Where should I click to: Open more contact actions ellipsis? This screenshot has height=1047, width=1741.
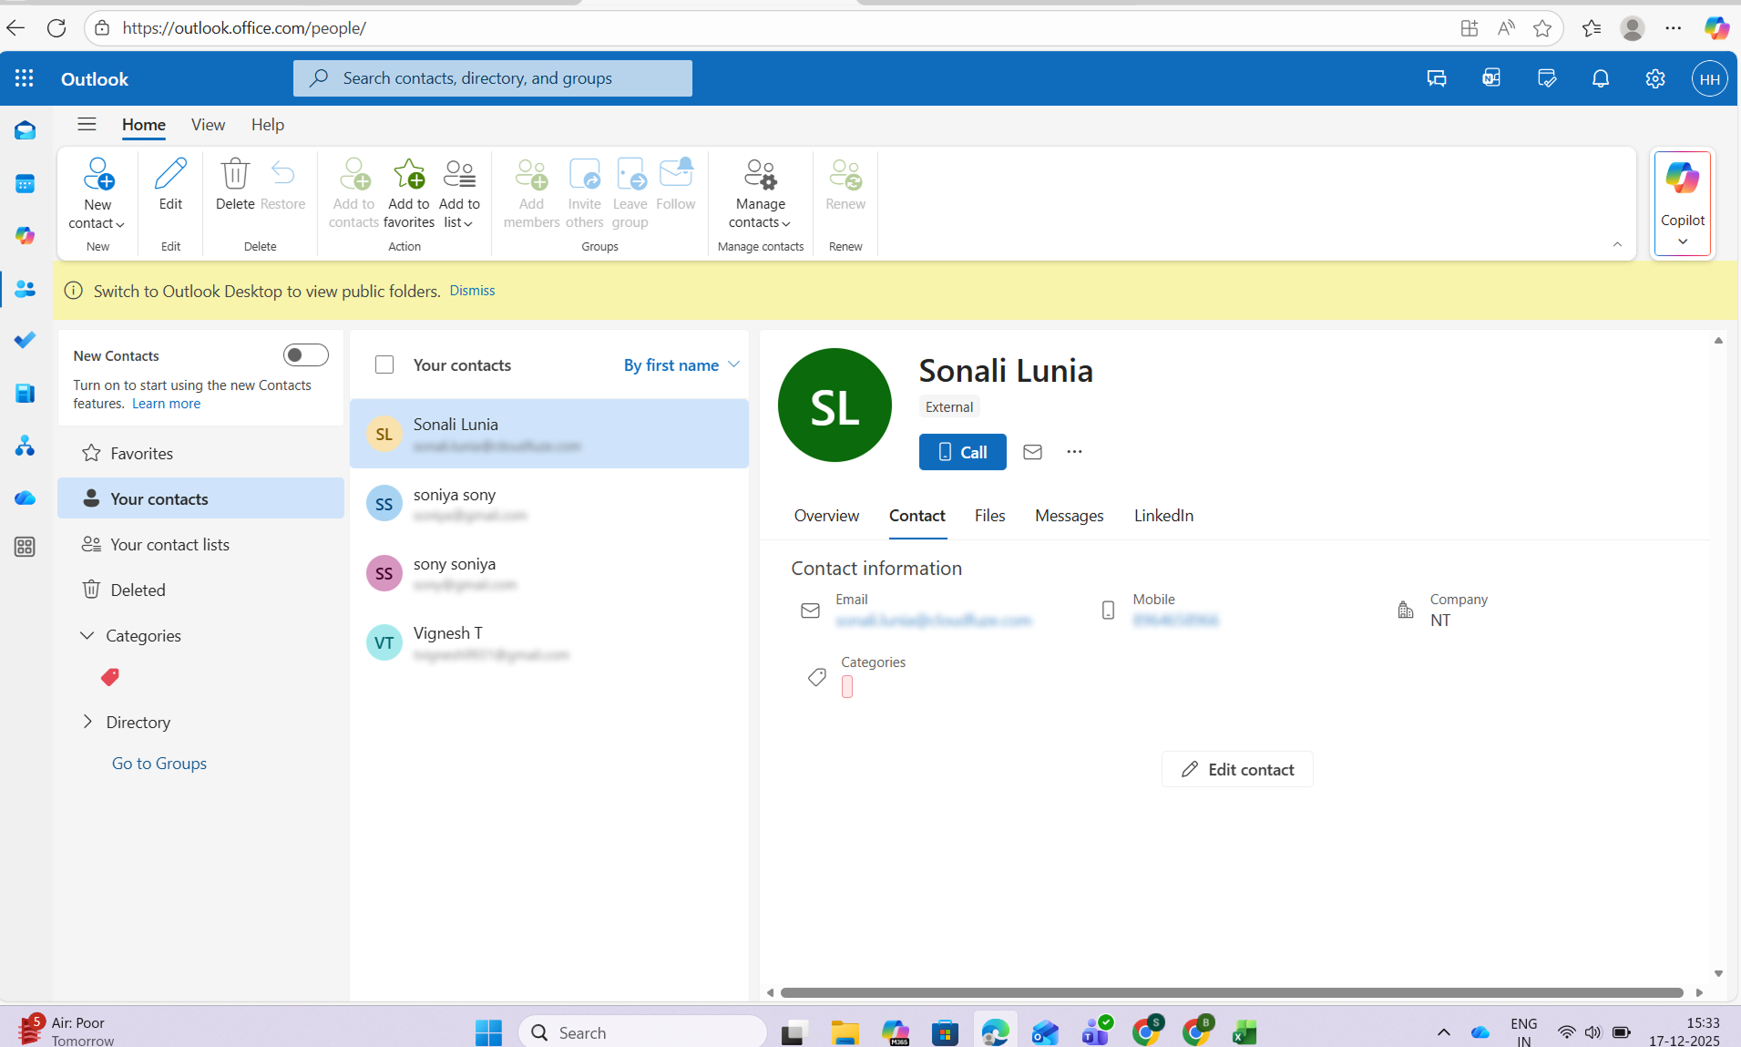pyautogui.click(x=1074, y=452)
